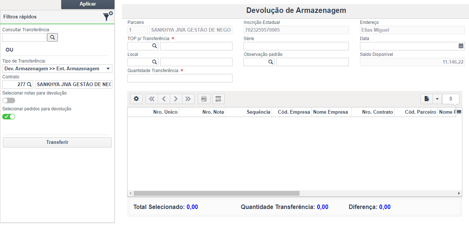Screen dimensions: 469x227
Task: Disable Selecionar pedidos para devolução switch
Action: point(9,117)
